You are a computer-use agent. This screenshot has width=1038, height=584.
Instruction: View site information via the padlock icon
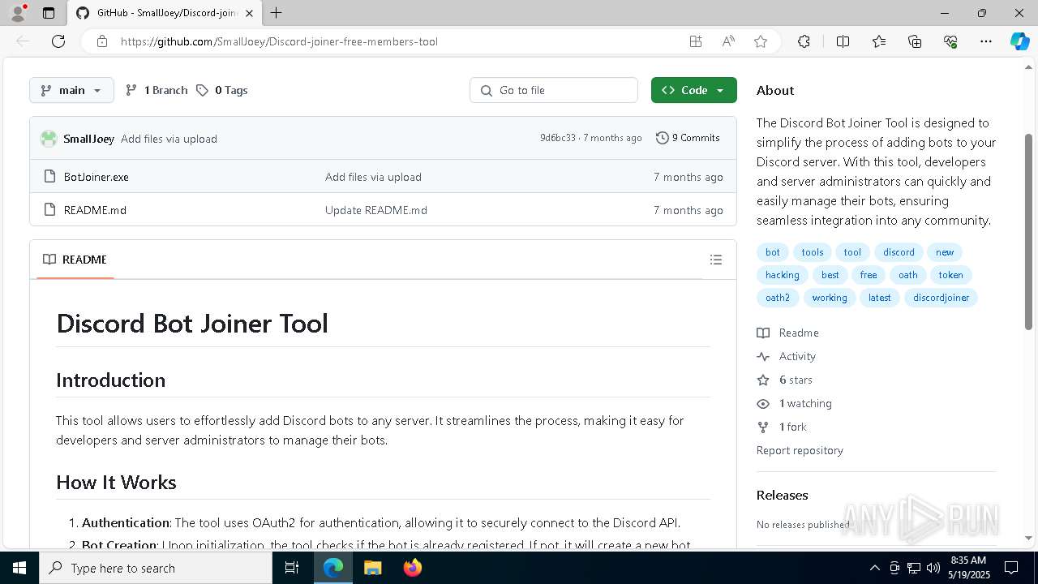(x=102, y=41)
